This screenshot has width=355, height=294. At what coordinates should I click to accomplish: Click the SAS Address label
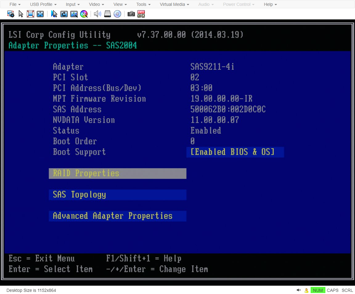(x=77, y=109)
